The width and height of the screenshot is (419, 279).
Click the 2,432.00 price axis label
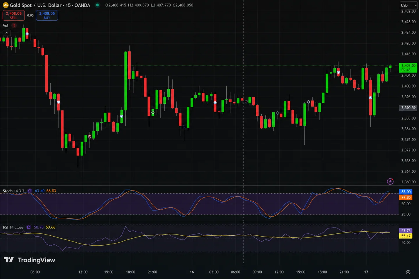tap(408, 11)
